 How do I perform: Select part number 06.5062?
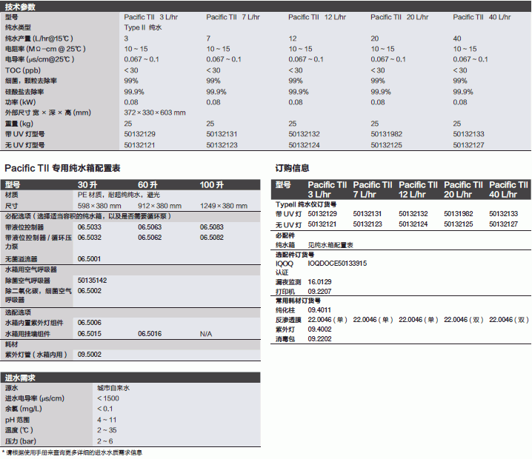pos(150,238)
